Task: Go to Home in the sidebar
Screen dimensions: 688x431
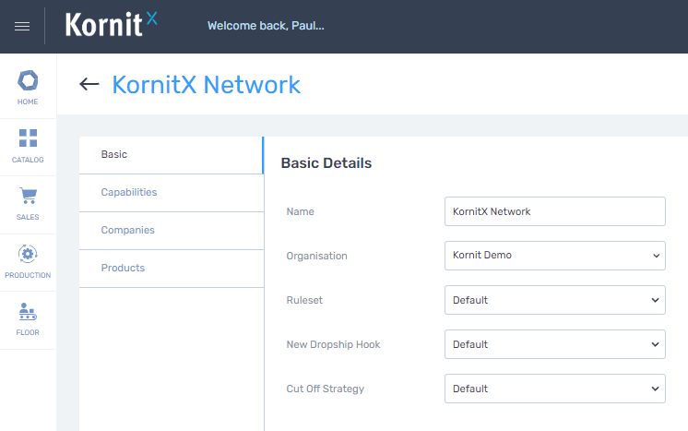Action: pos(28,88)
